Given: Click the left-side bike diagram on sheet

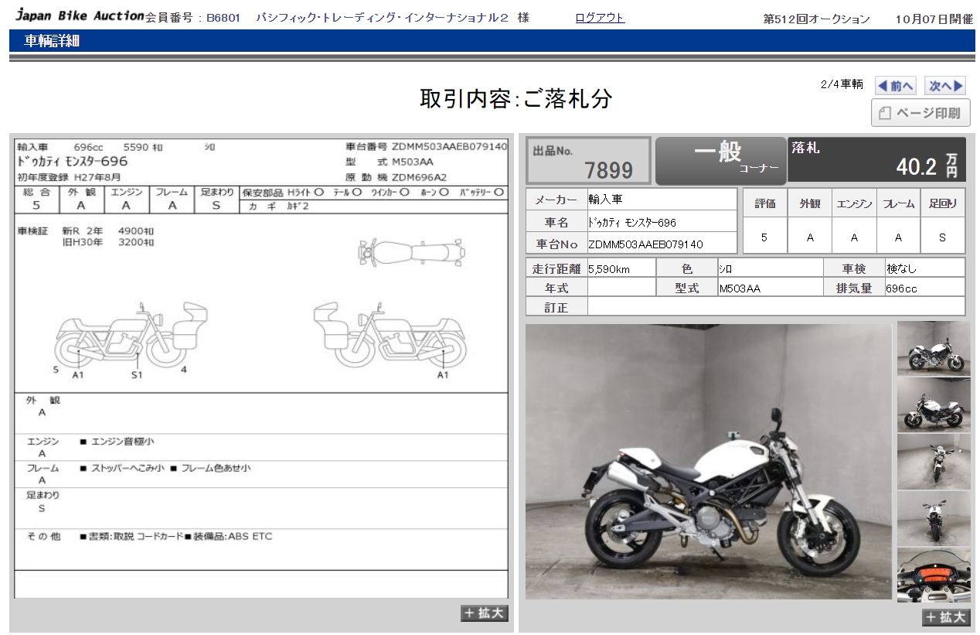Looking at the screenshot, I should [131, 335].
